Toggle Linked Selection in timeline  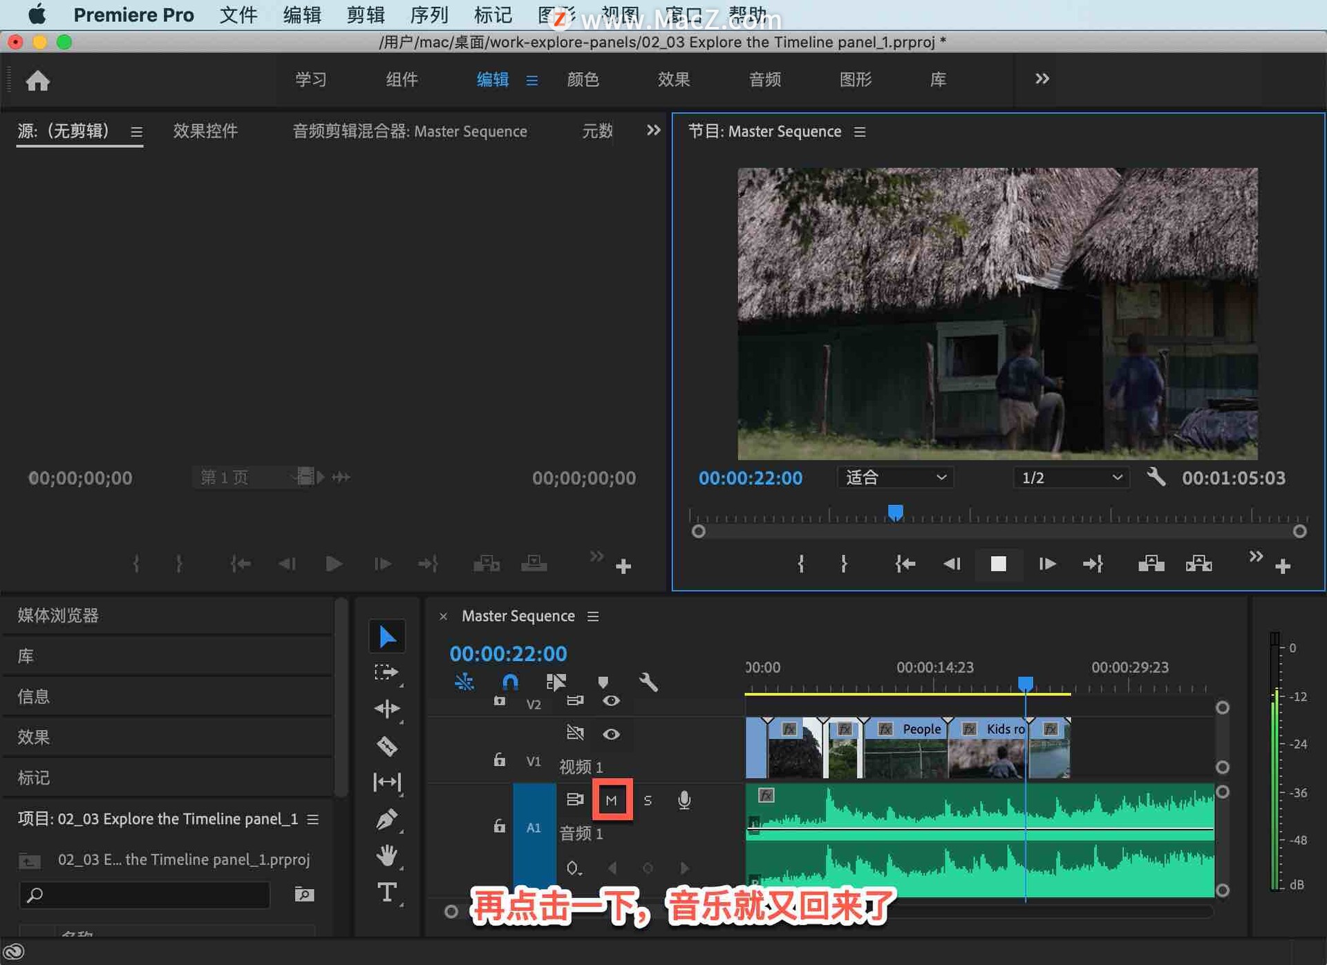pos(556,682)
